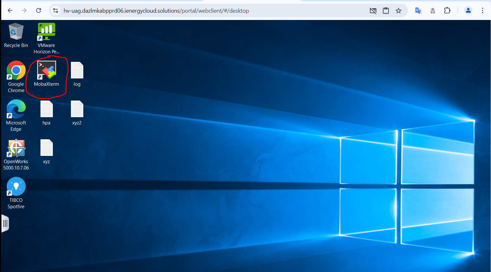View site information icon in address bar
This screenshot has width=491, height=272.
point(56,10)
